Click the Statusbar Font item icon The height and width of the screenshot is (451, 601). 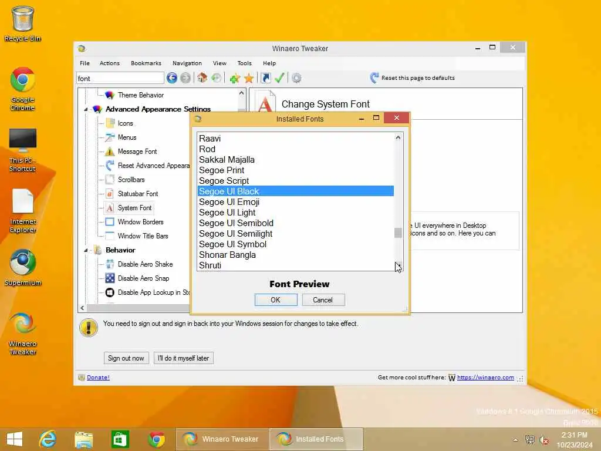[110, 194]
